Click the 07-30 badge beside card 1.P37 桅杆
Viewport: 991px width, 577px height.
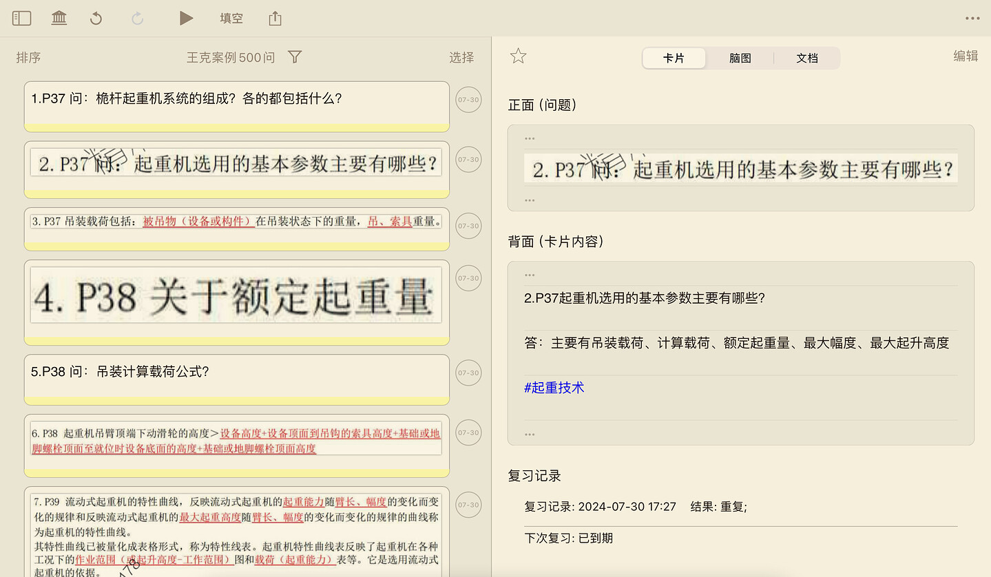468,100
